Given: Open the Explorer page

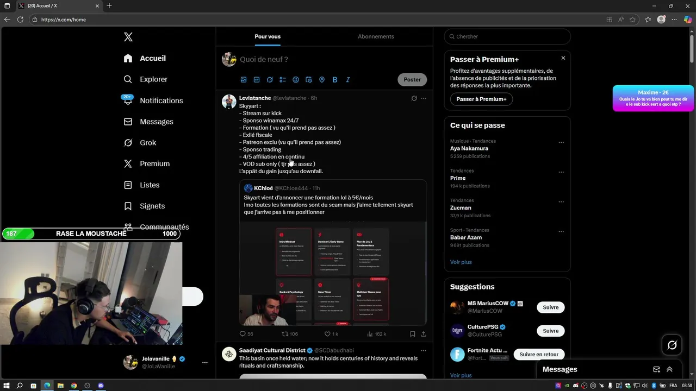Looking at the screenshot, I should [x=145, y=79].
